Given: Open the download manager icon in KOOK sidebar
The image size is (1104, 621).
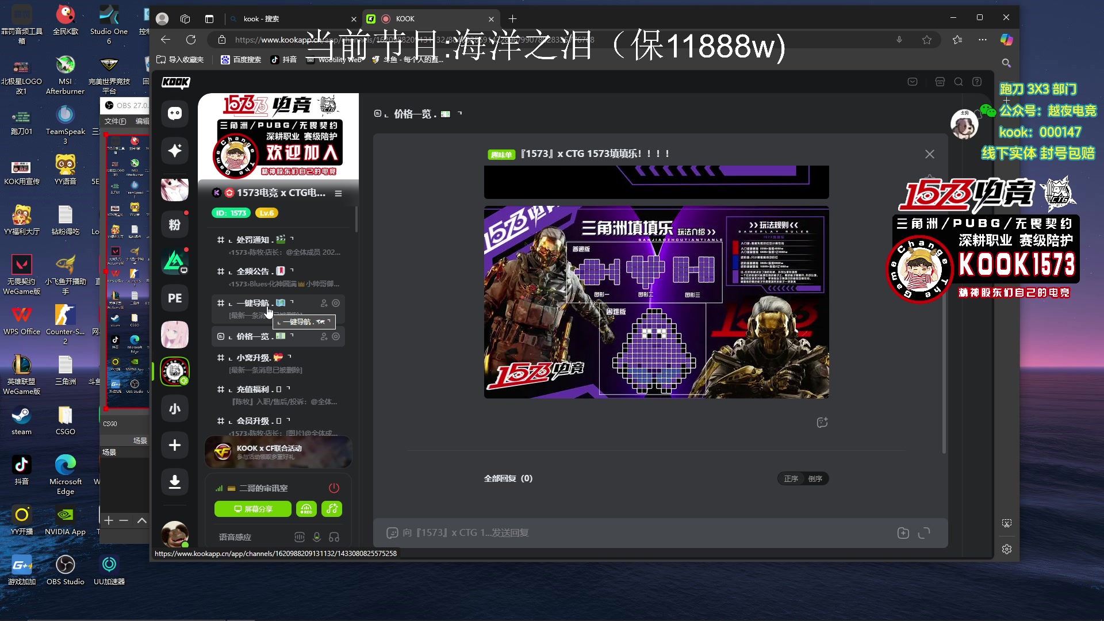Looking at the screenshot, I should [174, 482].
